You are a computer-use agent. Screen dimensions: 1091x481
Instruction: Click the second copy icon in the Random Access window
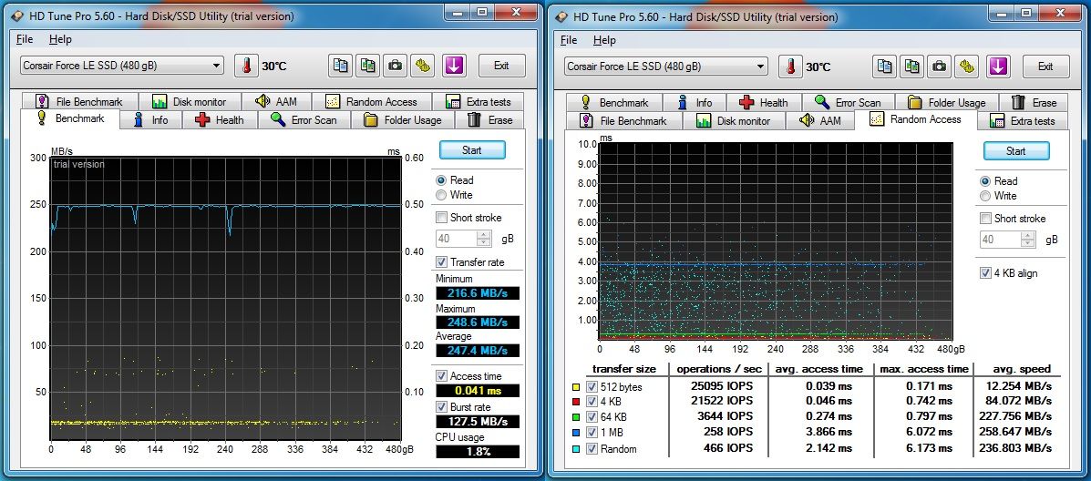[913, 67]
